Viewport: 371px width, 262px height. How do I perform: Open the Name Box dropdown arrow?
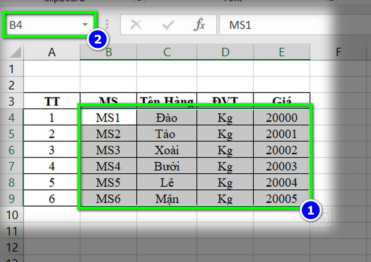tap(85, 24)
